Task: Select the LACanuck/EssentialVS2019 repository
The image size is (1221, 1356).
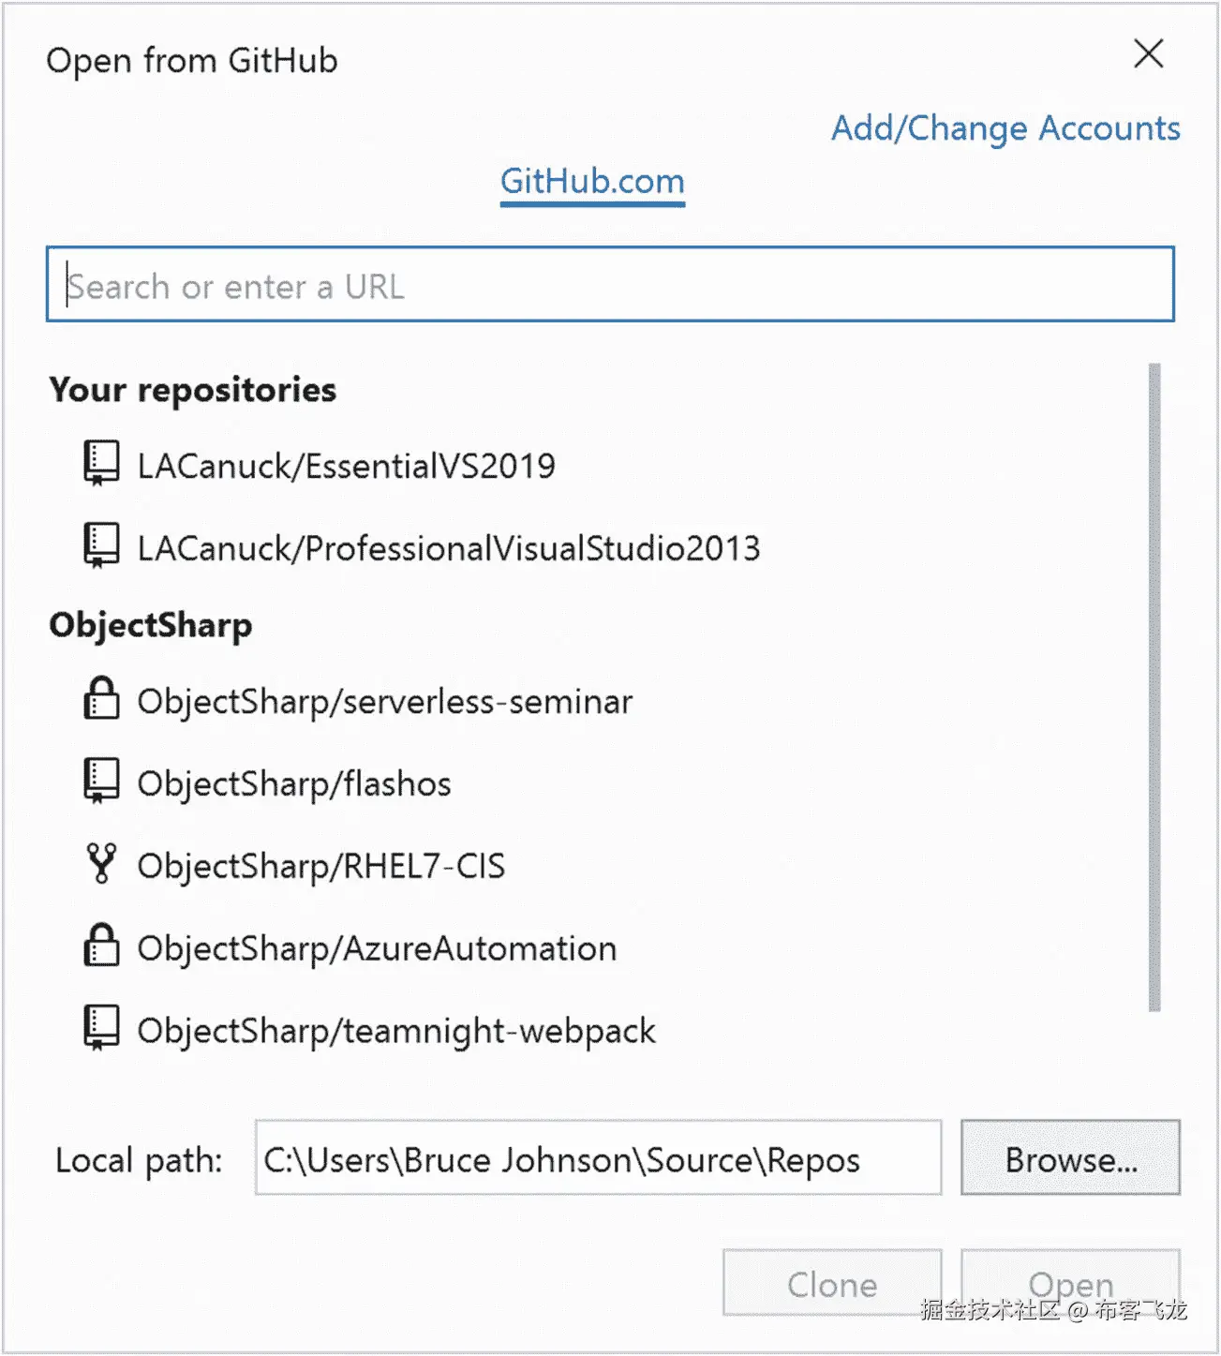Action: pyautogui.click(x=346, y=466)
